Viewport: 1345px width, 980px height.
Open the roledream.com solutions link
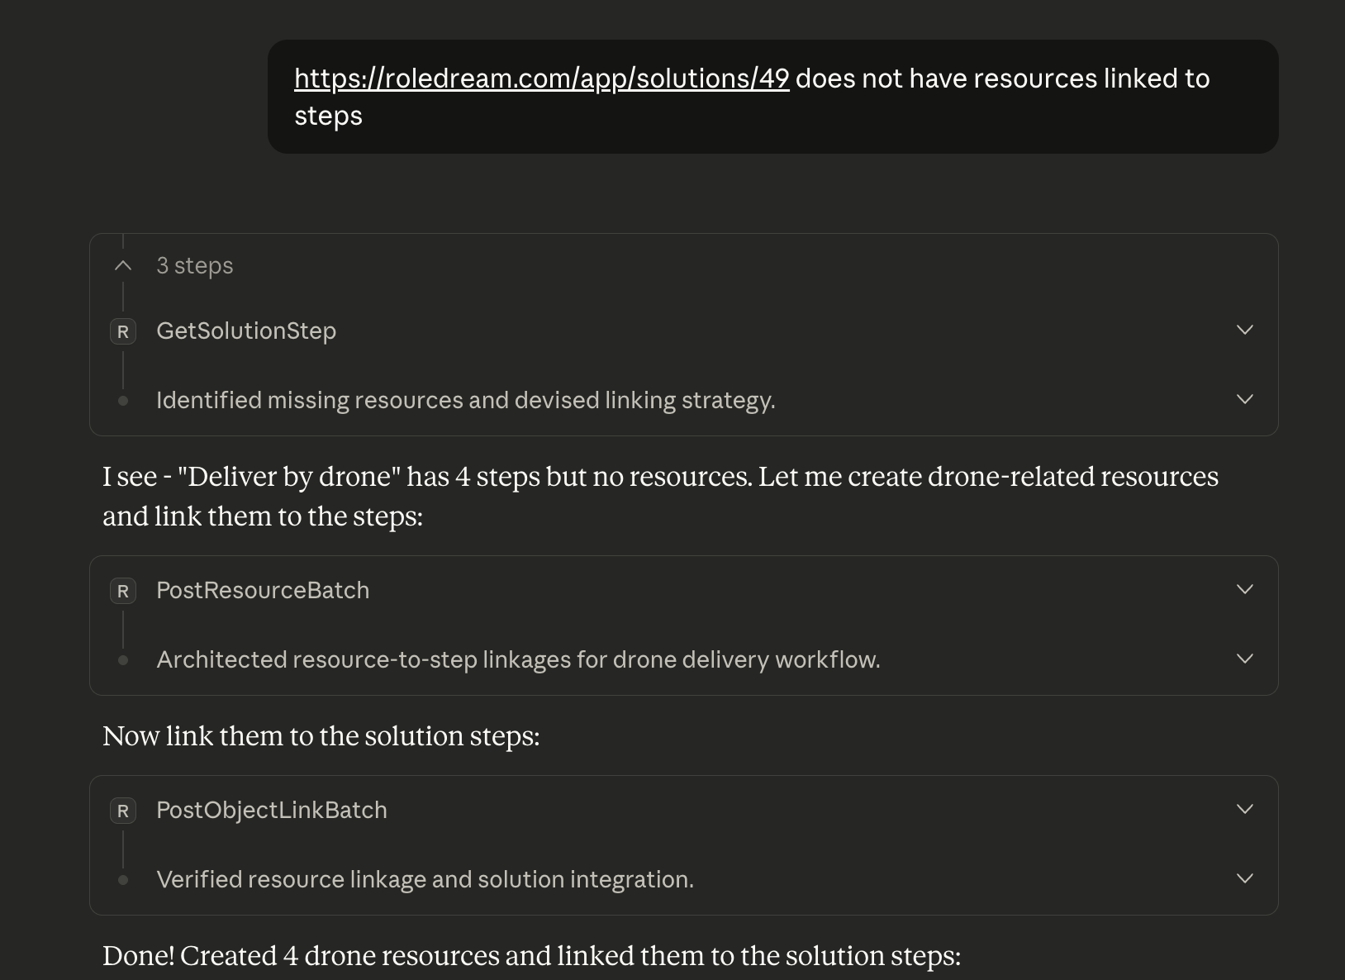541,78
